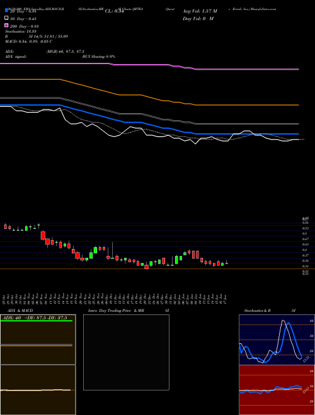This screenshot has height=415, width=315.
Task: Click the last candlestick dated 17 Jan
Action: [227, 262]
